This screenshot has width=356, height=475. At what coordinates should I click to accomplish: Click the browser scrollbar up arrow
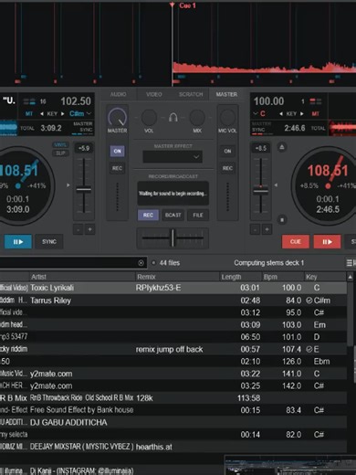[351, 277]
